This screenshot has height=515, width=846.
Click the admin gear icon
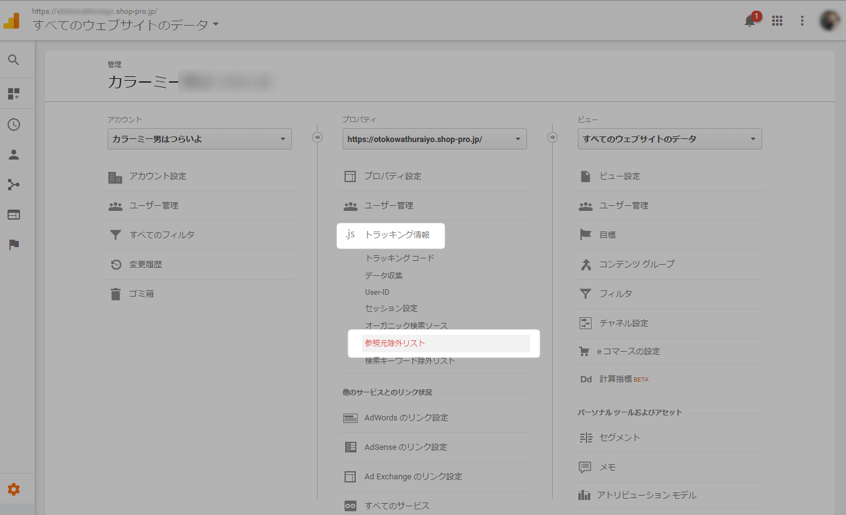[13, 489]
